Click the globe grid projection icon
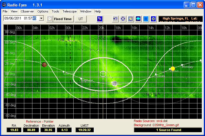The width and height of the screenshot is (205, 136). point(154,19)
